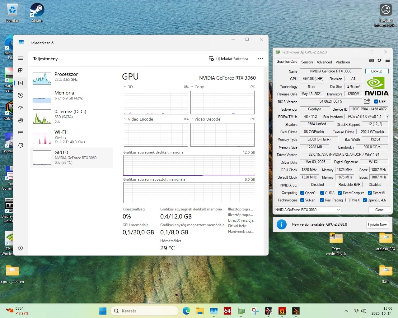Switch to Sensors tab in GPU-Z

pyautogui.click(x=307, y=62)
